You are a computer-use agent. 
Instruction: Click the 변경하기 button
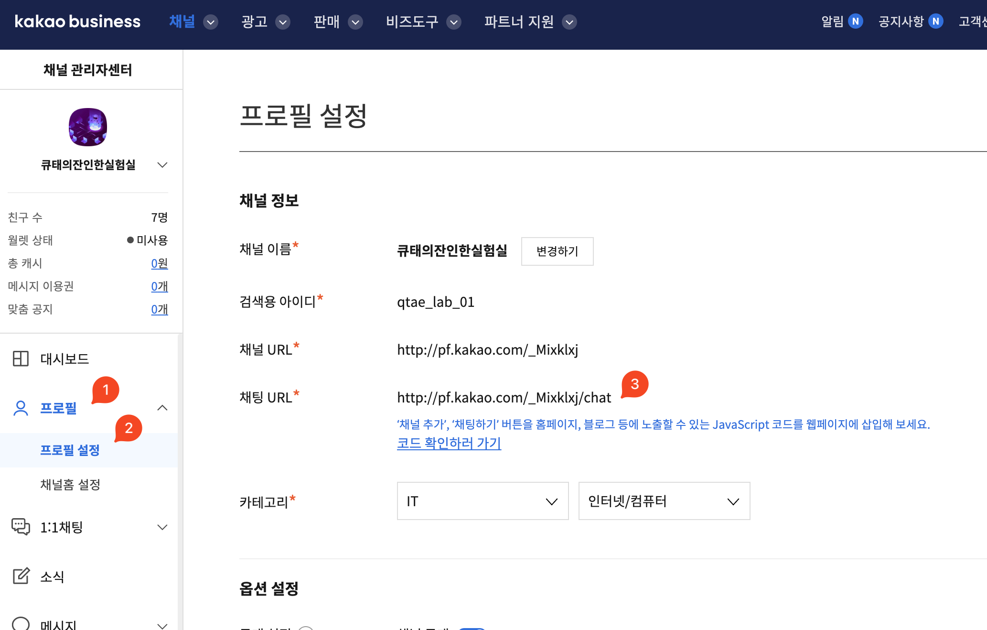[x=557, y=251]
